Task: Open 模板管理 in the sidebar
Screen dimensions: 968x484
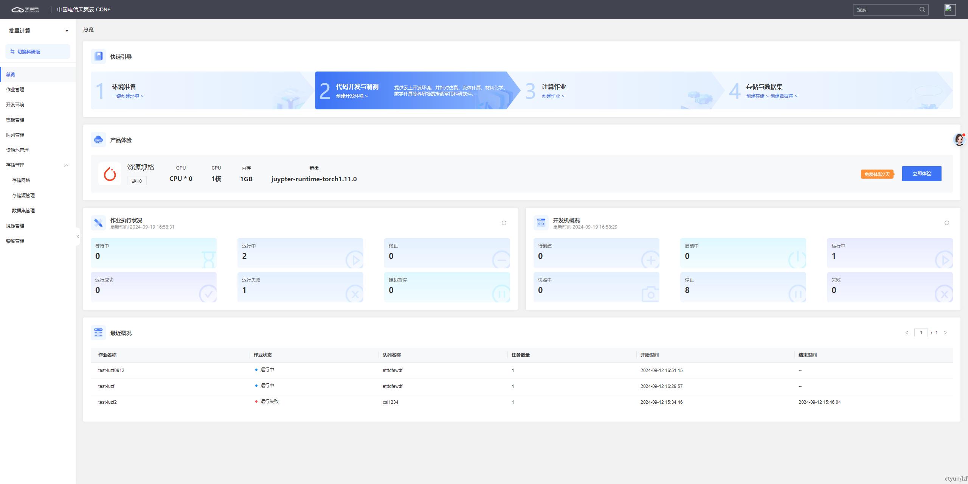Action: (38, 120)
